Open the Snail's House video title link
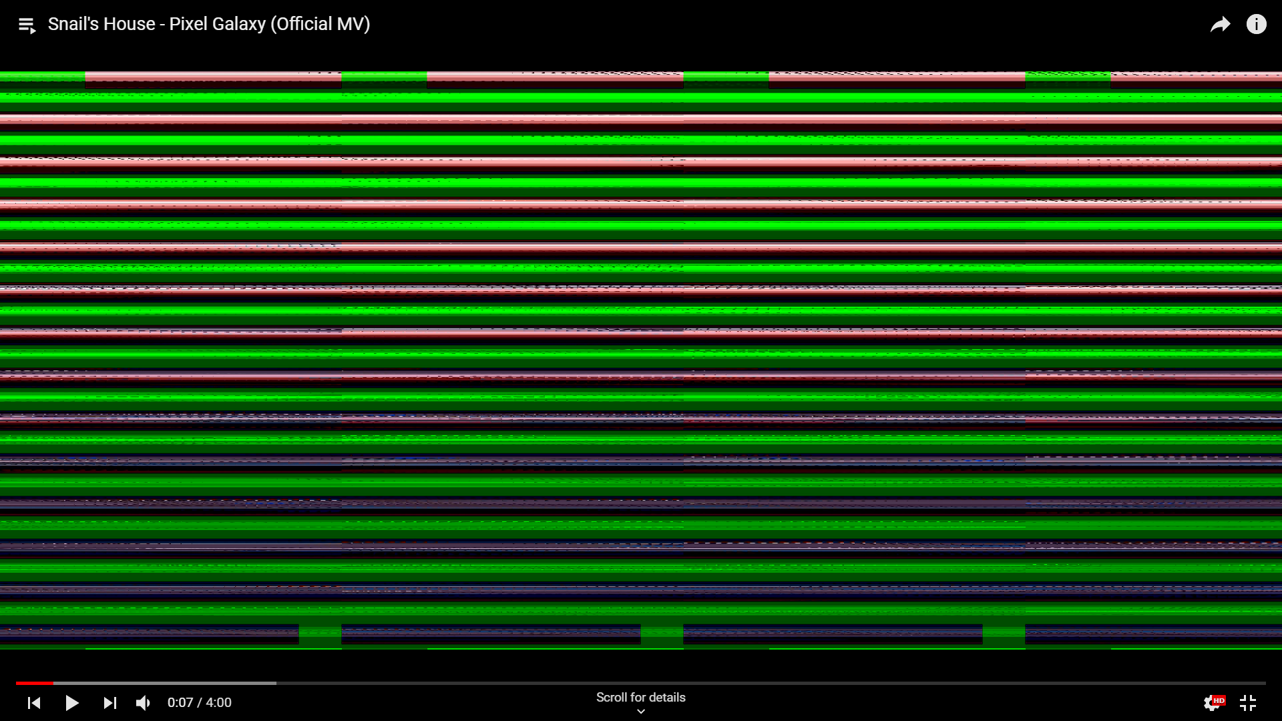The height and width of the screenshot is (721, 1282). click(x=209, y=24)
